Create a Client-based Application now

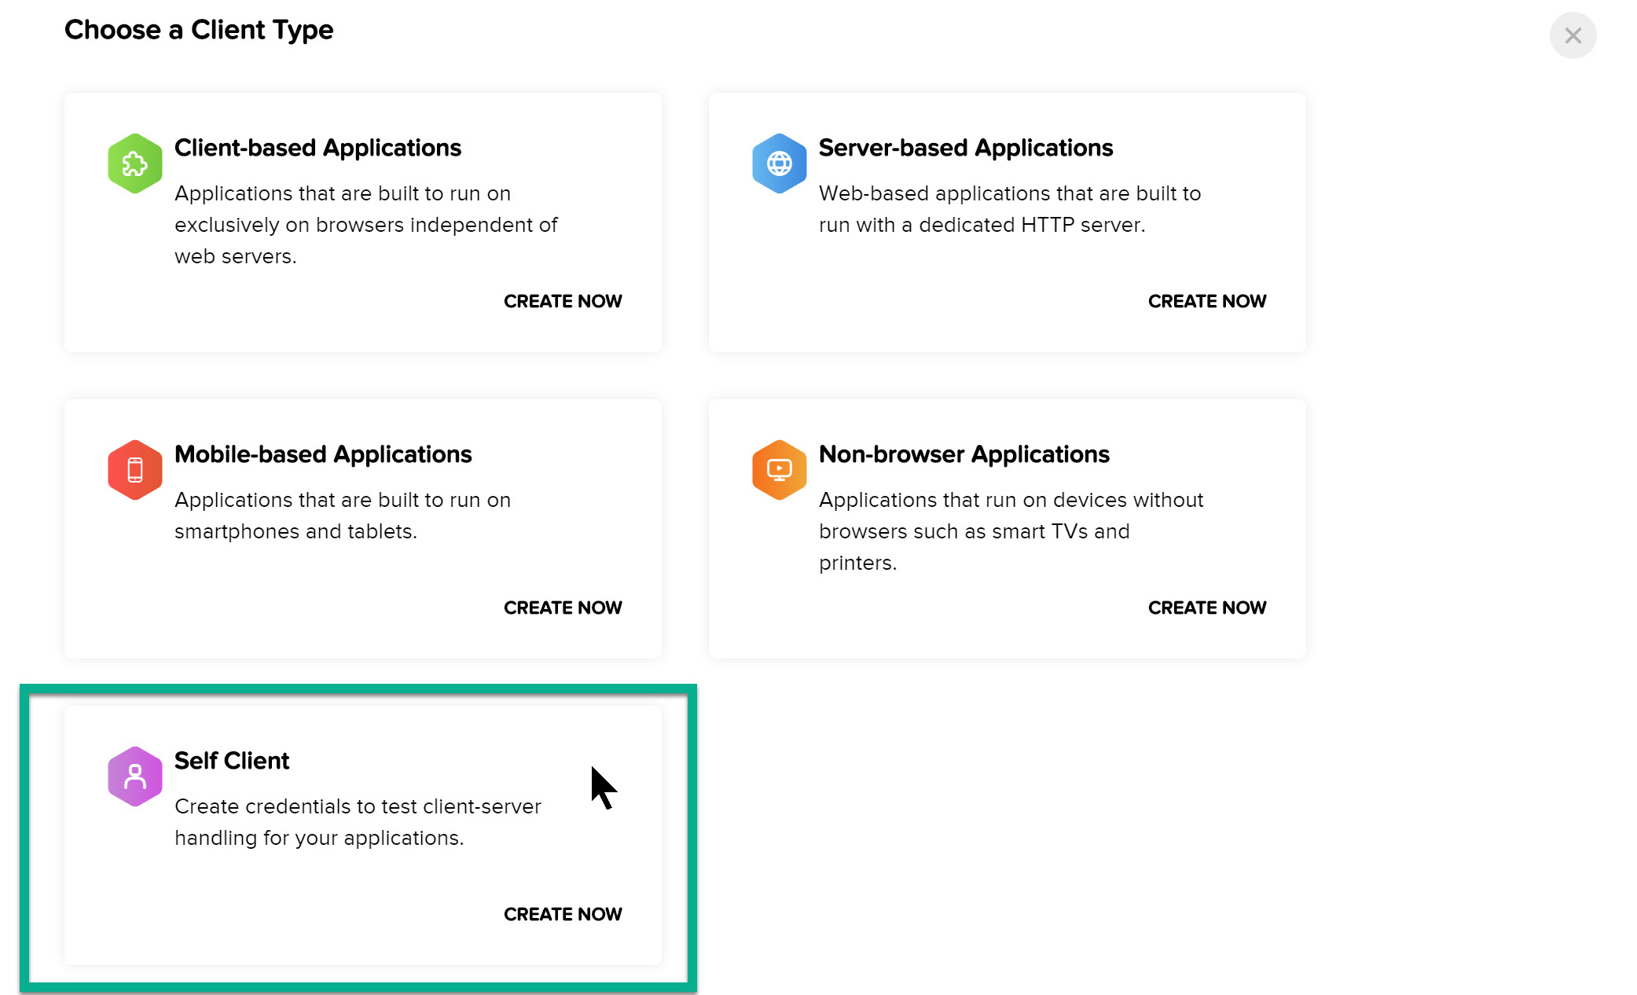click(563, 301)
